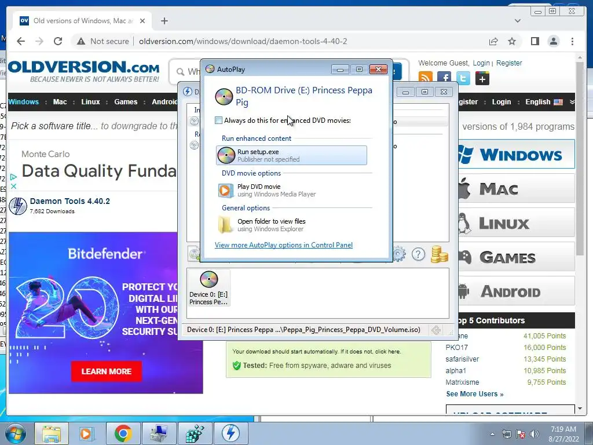Enable Always do this for enhanced DVD movies
Screen dimensions: 593x445
(218, 121)
